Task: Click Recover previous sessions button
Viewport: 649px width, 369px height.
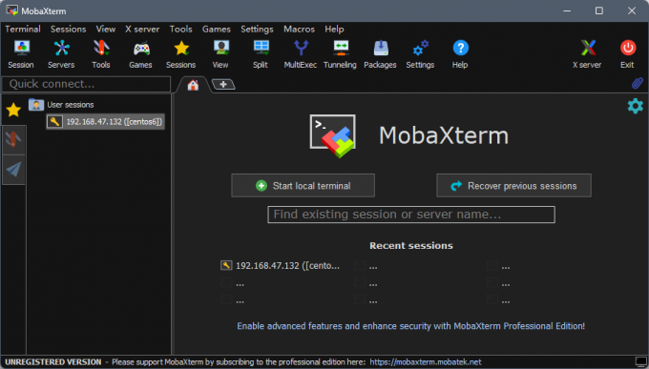Action: point(513,185)
